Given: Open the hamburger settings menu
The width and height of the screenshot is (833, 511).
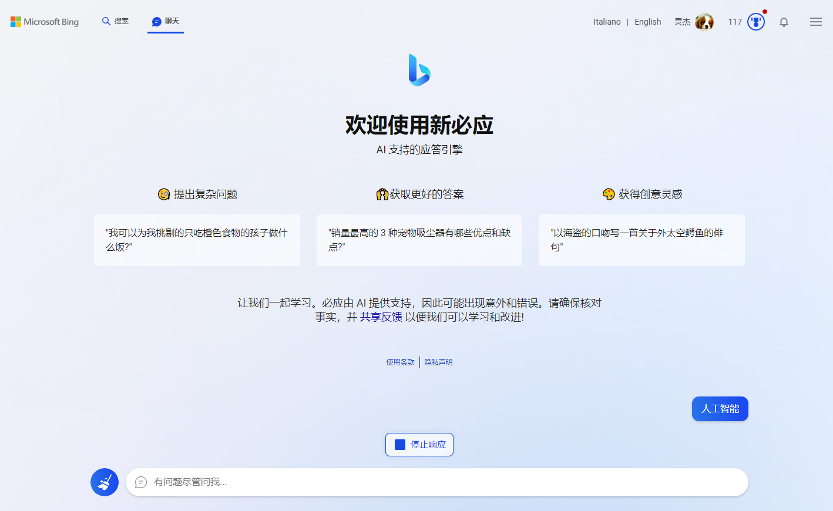Looking at the screenshot, I should tap(816, 22).
